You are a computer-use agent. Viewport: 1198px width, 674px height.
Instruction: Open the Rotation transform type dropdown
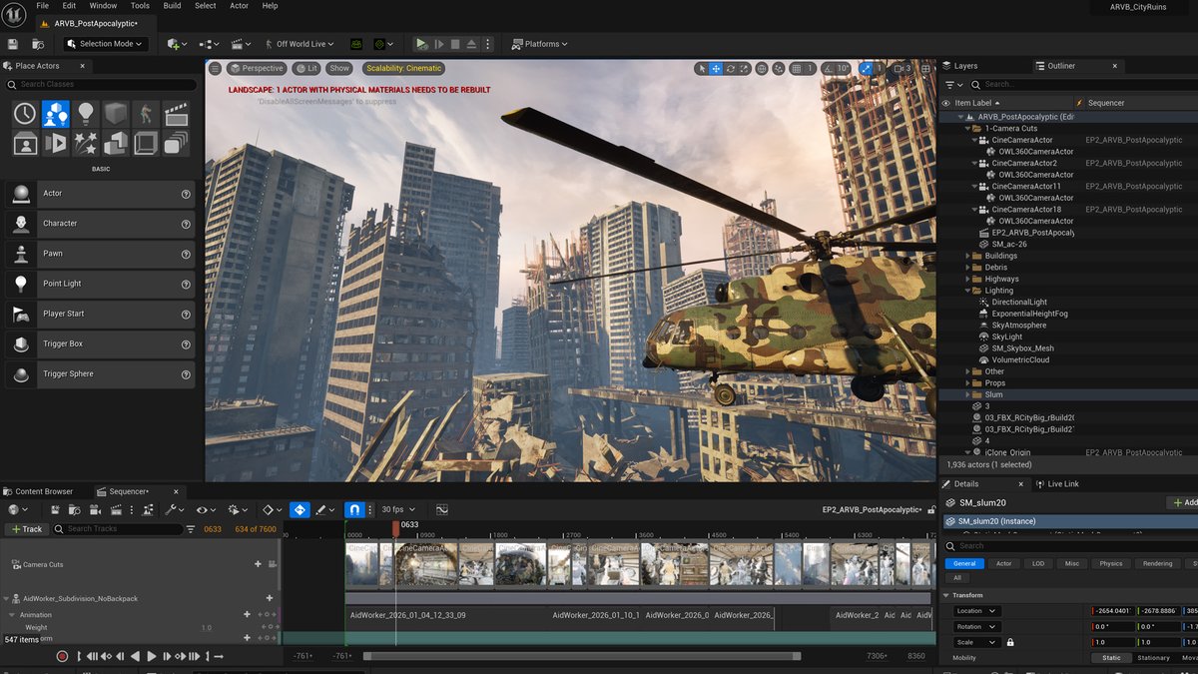[x=976, y=626]
